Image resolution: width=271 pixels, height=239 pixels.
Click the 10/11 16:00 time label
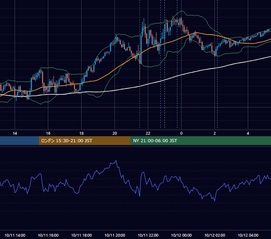48,235
